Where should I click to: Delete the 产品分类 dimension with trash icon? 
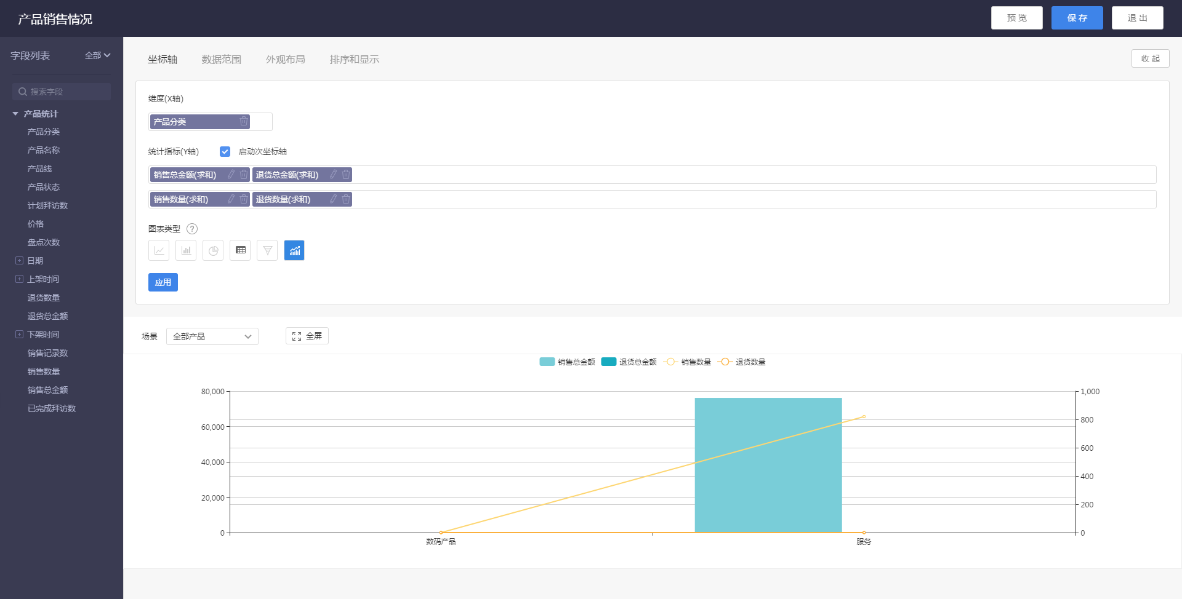[x=244, y=122]
